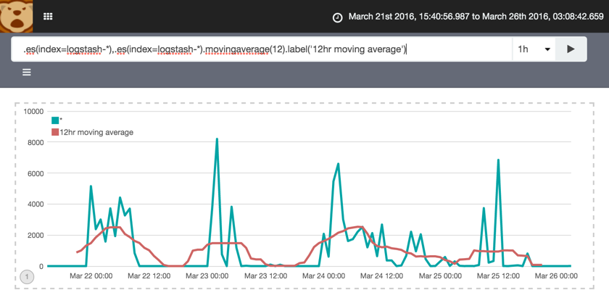Click the 'Mar 22 00:00' x-axis label
Image resolution: width=609 pixels, height=303 pixels.
[91, 276]
